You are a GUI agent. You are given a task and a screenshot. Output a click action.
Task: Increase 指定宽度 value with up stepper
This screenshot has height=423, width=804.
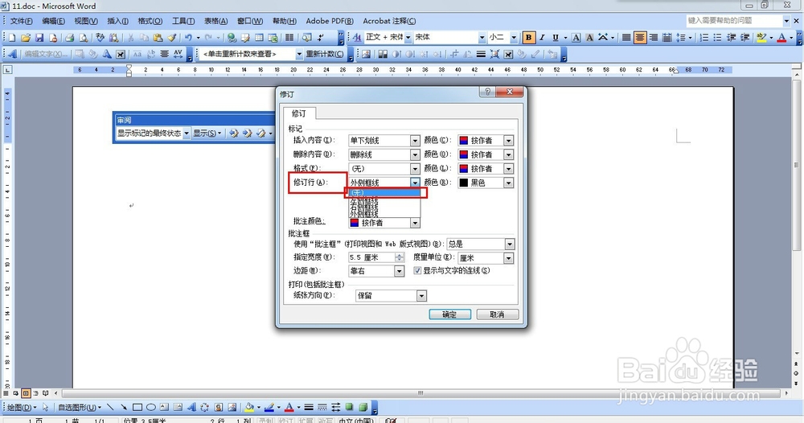(x=400, y=256)
